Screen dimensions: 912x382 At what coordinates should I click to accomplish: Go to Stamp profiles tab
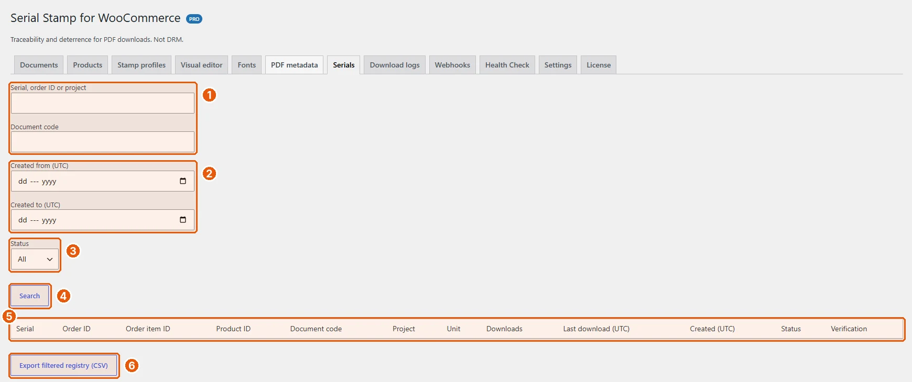142,65
